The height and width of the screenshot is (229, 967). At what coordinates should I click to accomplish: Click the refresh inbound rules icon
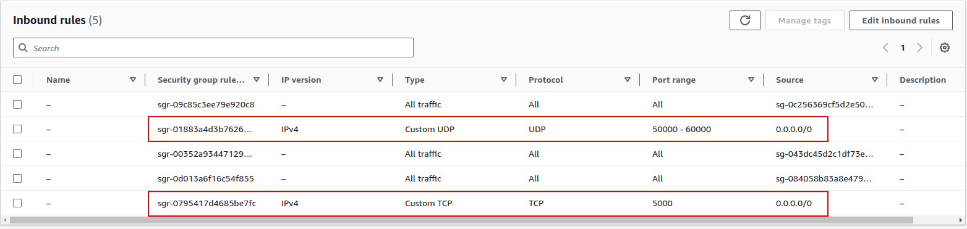coord(745,20)
